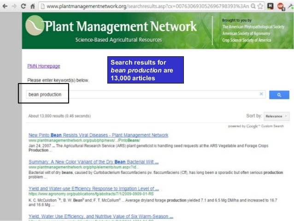Screen dimensions: 294x221
Task: Open American Society of Agronomy link
Action: tap(246, 33)
